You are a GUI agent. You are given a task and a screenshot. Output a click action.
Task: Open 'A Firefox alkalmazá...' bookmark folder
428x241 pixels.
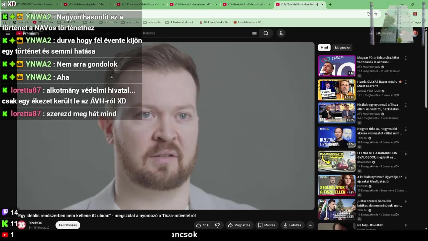tap(180, 22)
